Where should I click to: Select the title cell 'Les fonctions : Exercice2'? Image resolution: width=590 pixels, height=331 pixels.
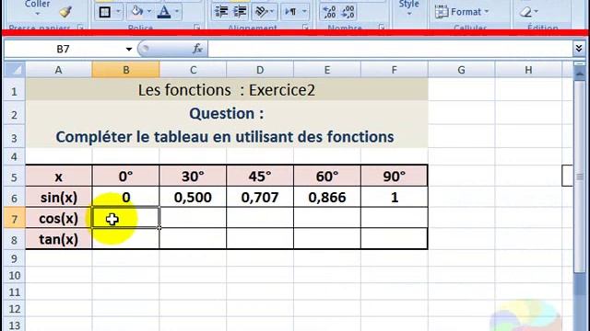pyautogui.click(x=227, y=90)
